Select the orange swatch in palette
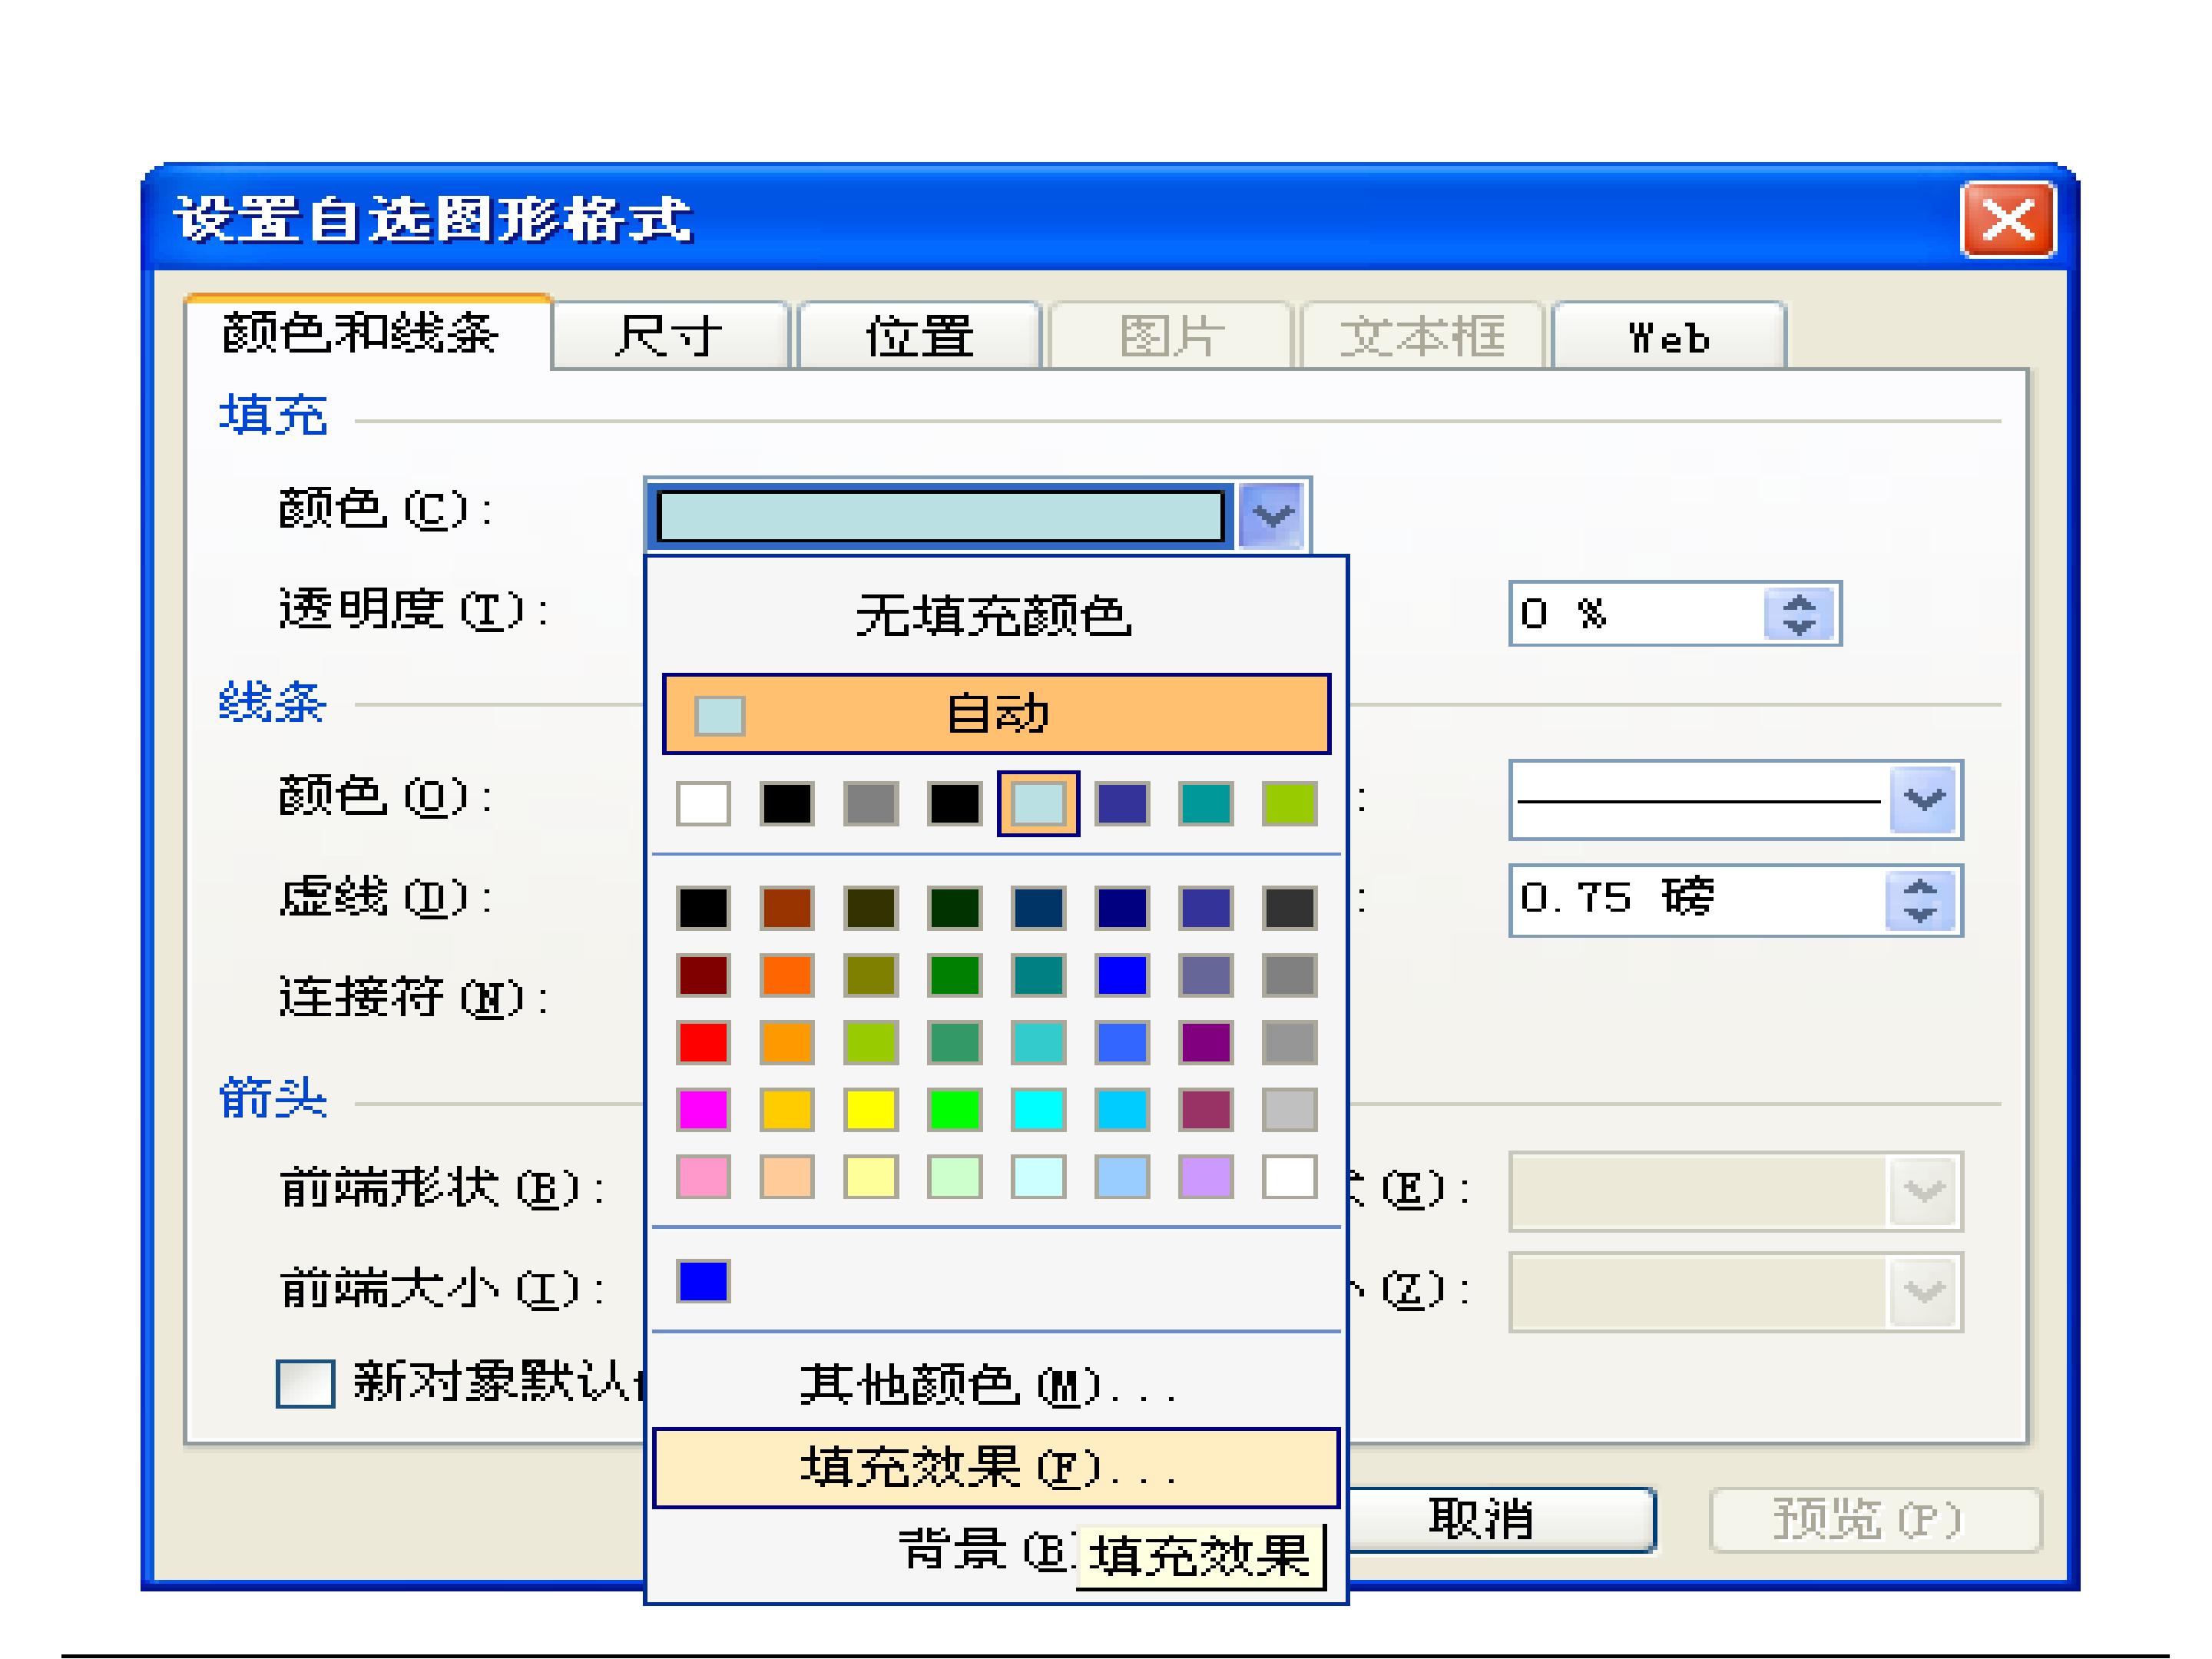Screen dimensions: 2212x1659 pyautogui.click(x=787, y=975)
